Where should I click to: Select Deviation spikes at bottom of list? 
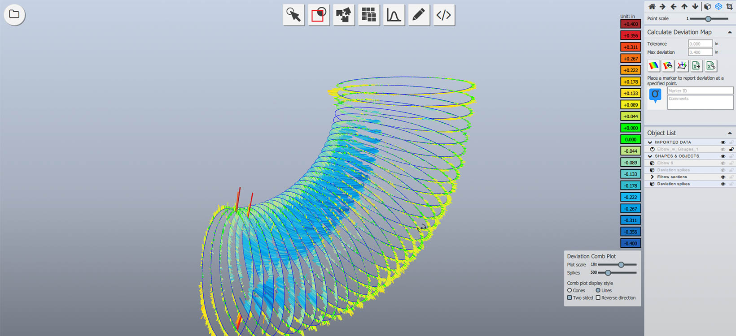point(673,184)
